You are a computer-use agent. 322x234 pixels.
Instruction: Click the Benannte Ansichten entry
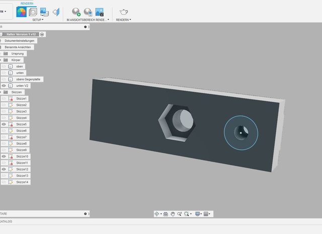18,47
